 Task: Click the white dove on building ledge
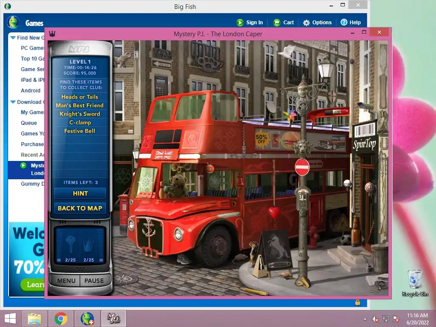[x=287, y=52]
